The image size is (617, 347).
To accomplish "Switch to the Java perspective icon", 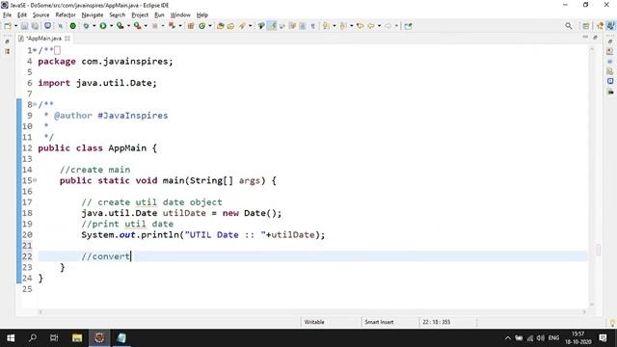I will (610, 26).
